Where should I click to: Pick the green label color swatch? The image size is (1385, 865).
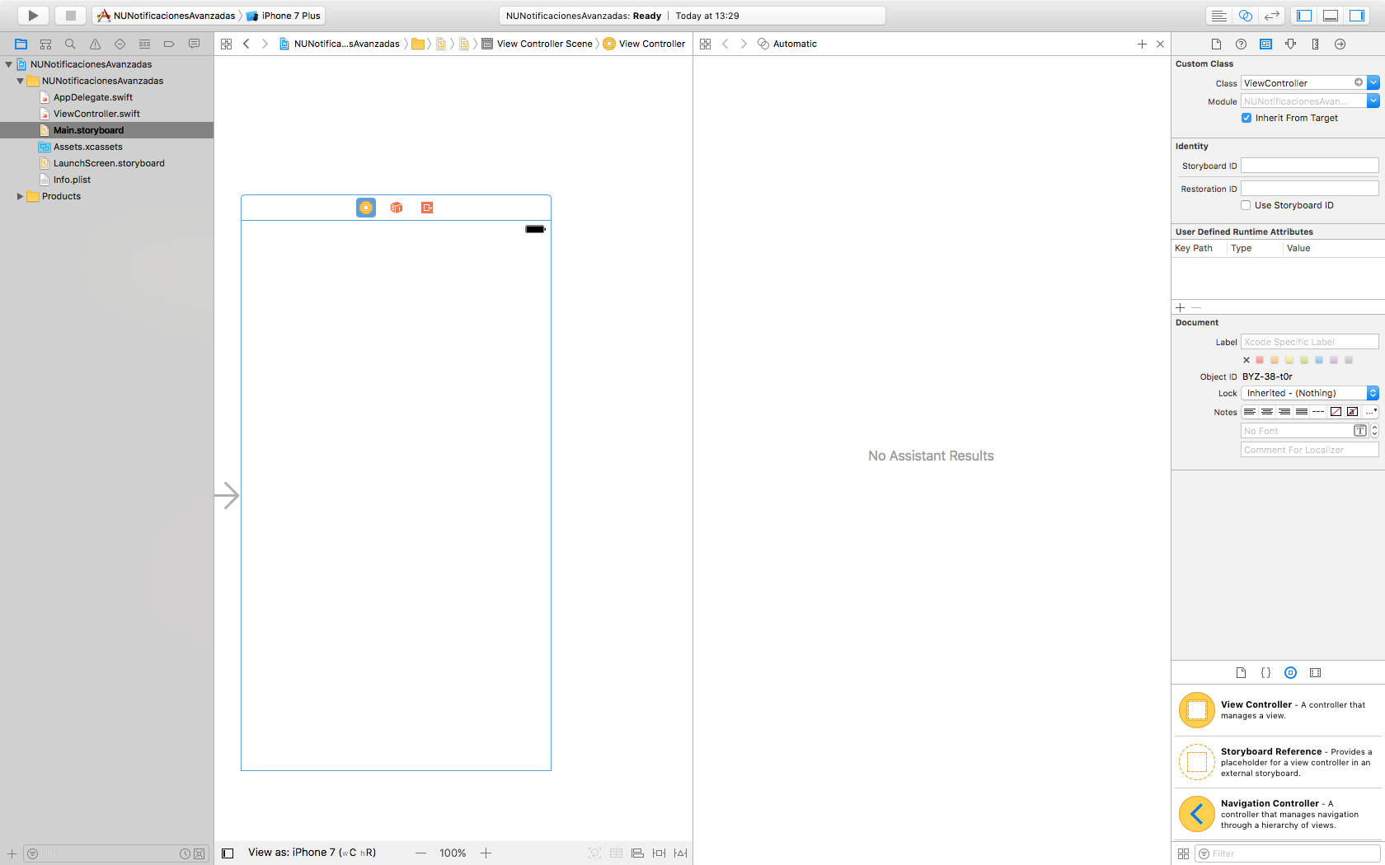click(x=1304, y=360)
